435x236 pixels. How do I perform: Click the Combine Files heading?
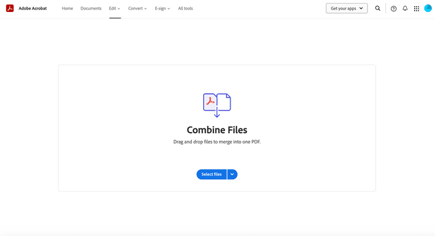pyautogui.click(x=217, y=130)
